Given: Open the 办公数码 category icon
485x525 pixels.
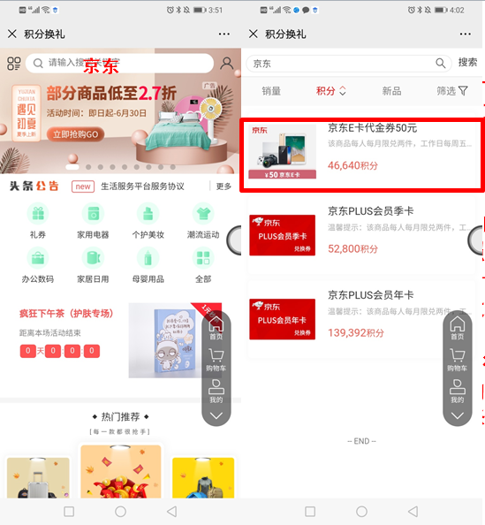Looking at the screenshot, I should tap(38, 258).
